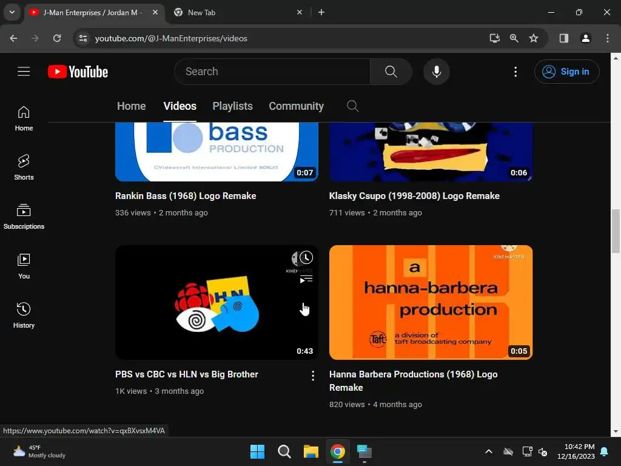Open Klasky Csupo (1998-2008) Logo Remake title

coord(414,196)
